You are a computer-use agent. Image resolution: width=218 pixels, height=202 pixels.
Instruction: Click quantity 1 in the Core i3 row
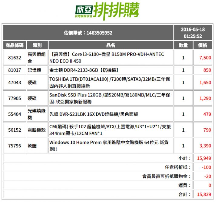(183, 58)
